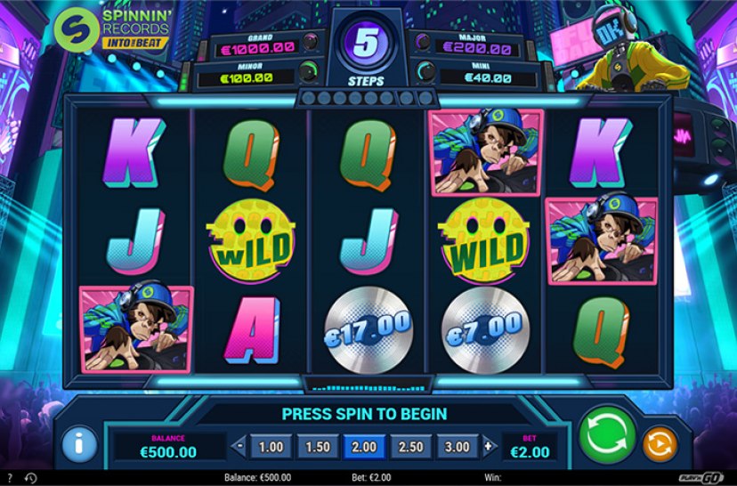Open the game history clock icon
Viewport: 737px width, 486px height.
(30, 477)
